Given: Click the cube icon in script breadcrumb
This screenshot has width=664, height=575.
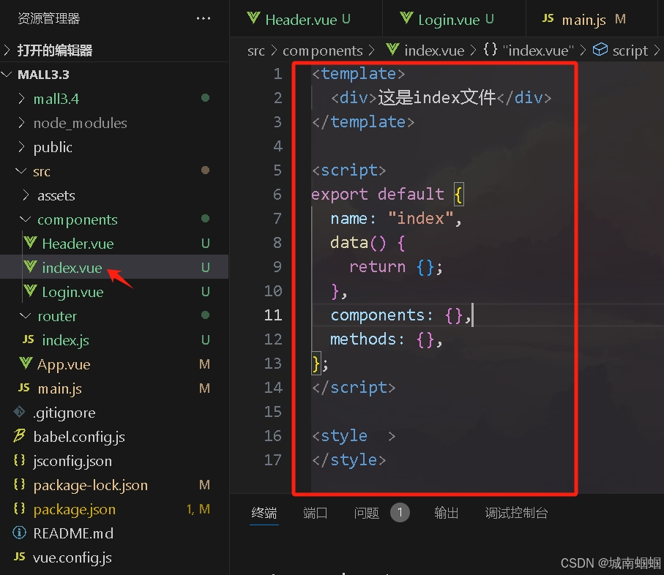Looking at the screenshot, I should (600, 50).
